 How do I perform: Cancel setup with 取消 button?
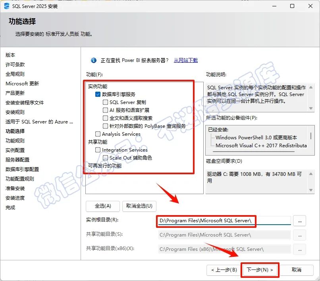pyautogui.click(x=297, y=270)
